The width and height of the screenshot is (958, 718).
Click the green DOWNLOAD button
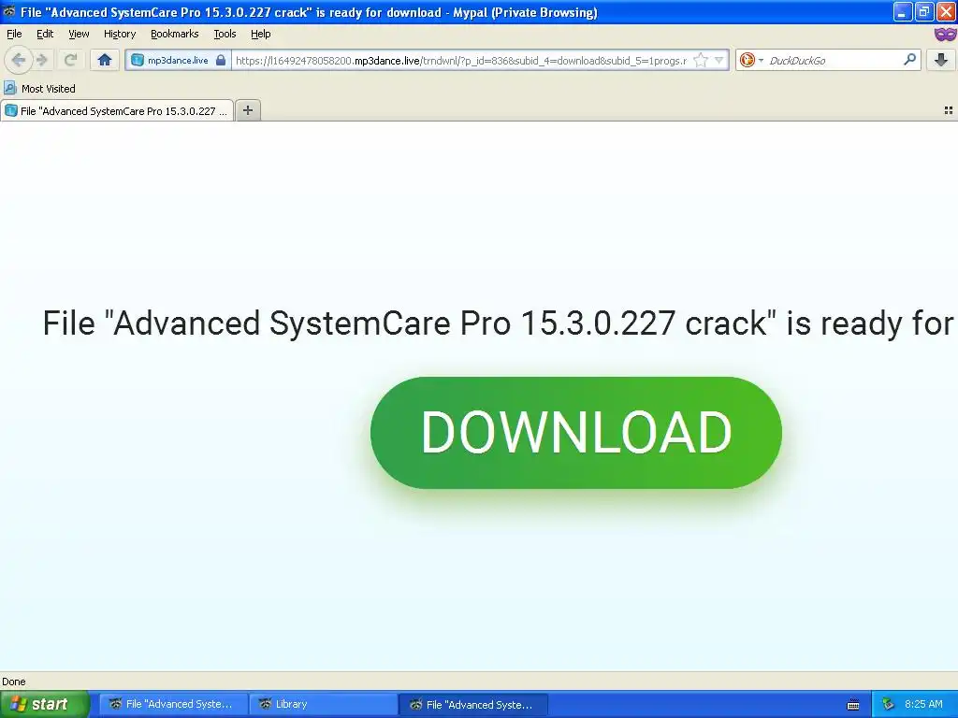pos(575,432)
